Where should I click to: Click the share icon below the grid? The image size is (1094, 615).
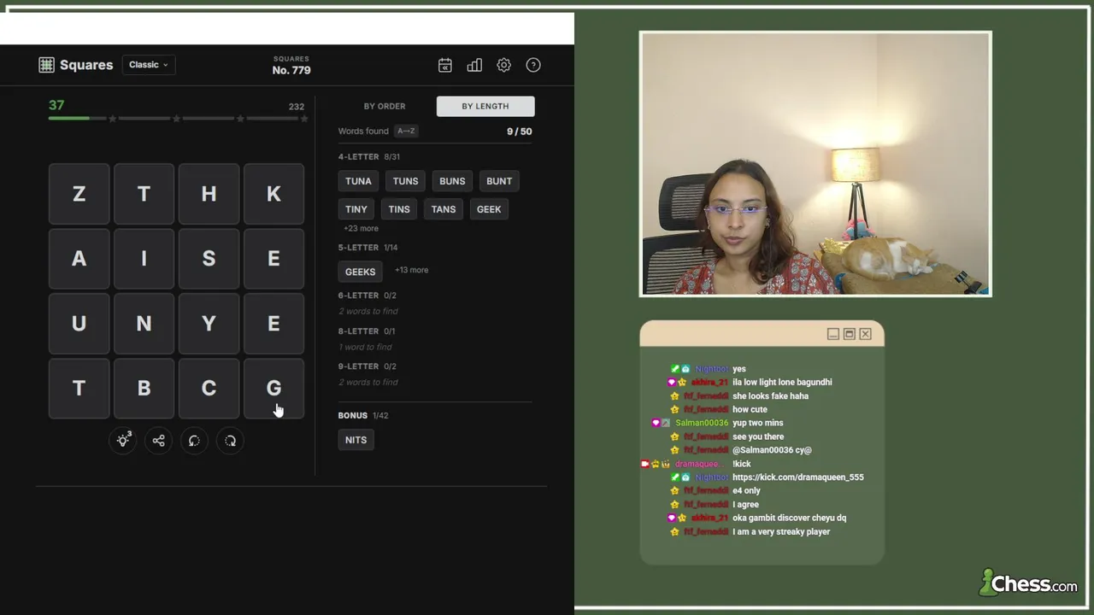(x=158, y=441)
